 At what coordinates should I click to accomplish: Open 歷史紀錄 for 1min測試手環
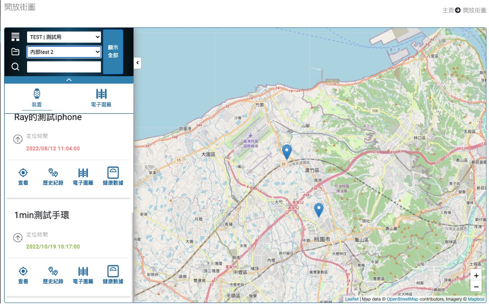coord(53,275)
